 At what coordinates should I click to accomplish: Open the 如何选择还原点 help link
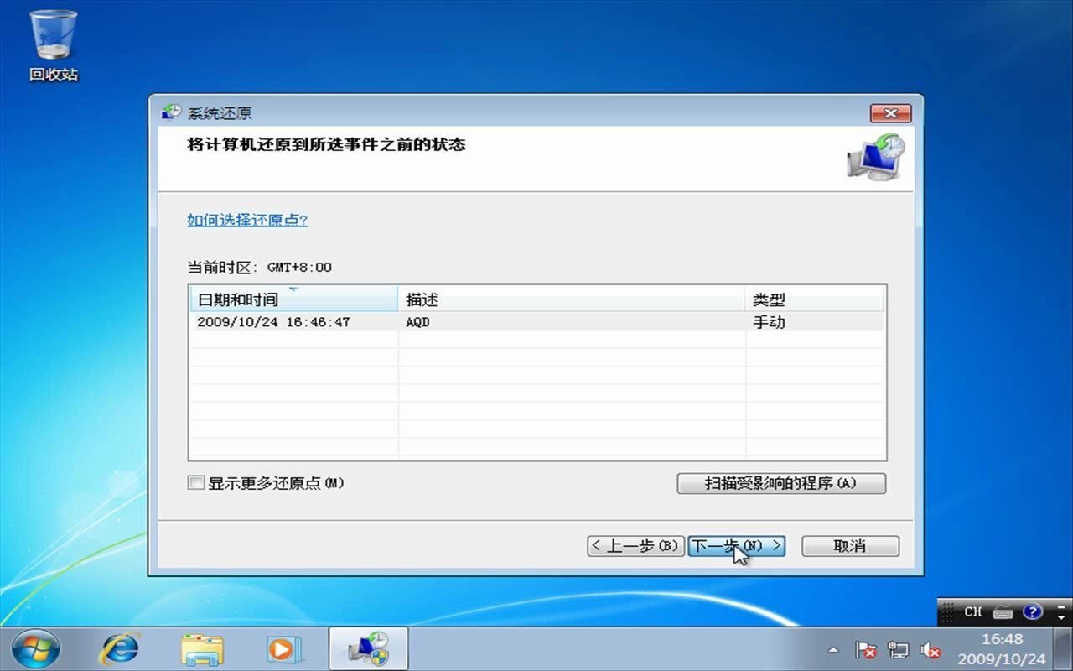(246, 220)
